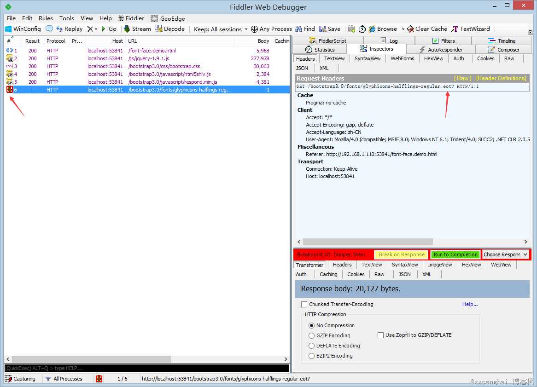Screen dimensions: 537x387
Task: Click the timer clock icon
Action: click(362, 29)
